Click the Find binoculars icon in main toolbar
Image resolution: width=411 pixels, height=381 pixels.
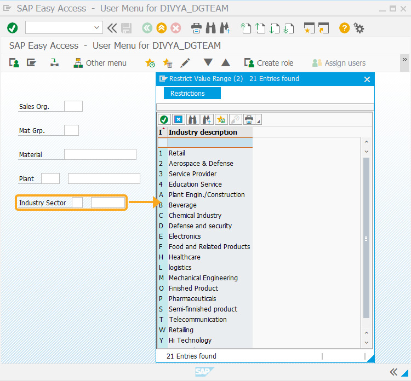[210, 28]
